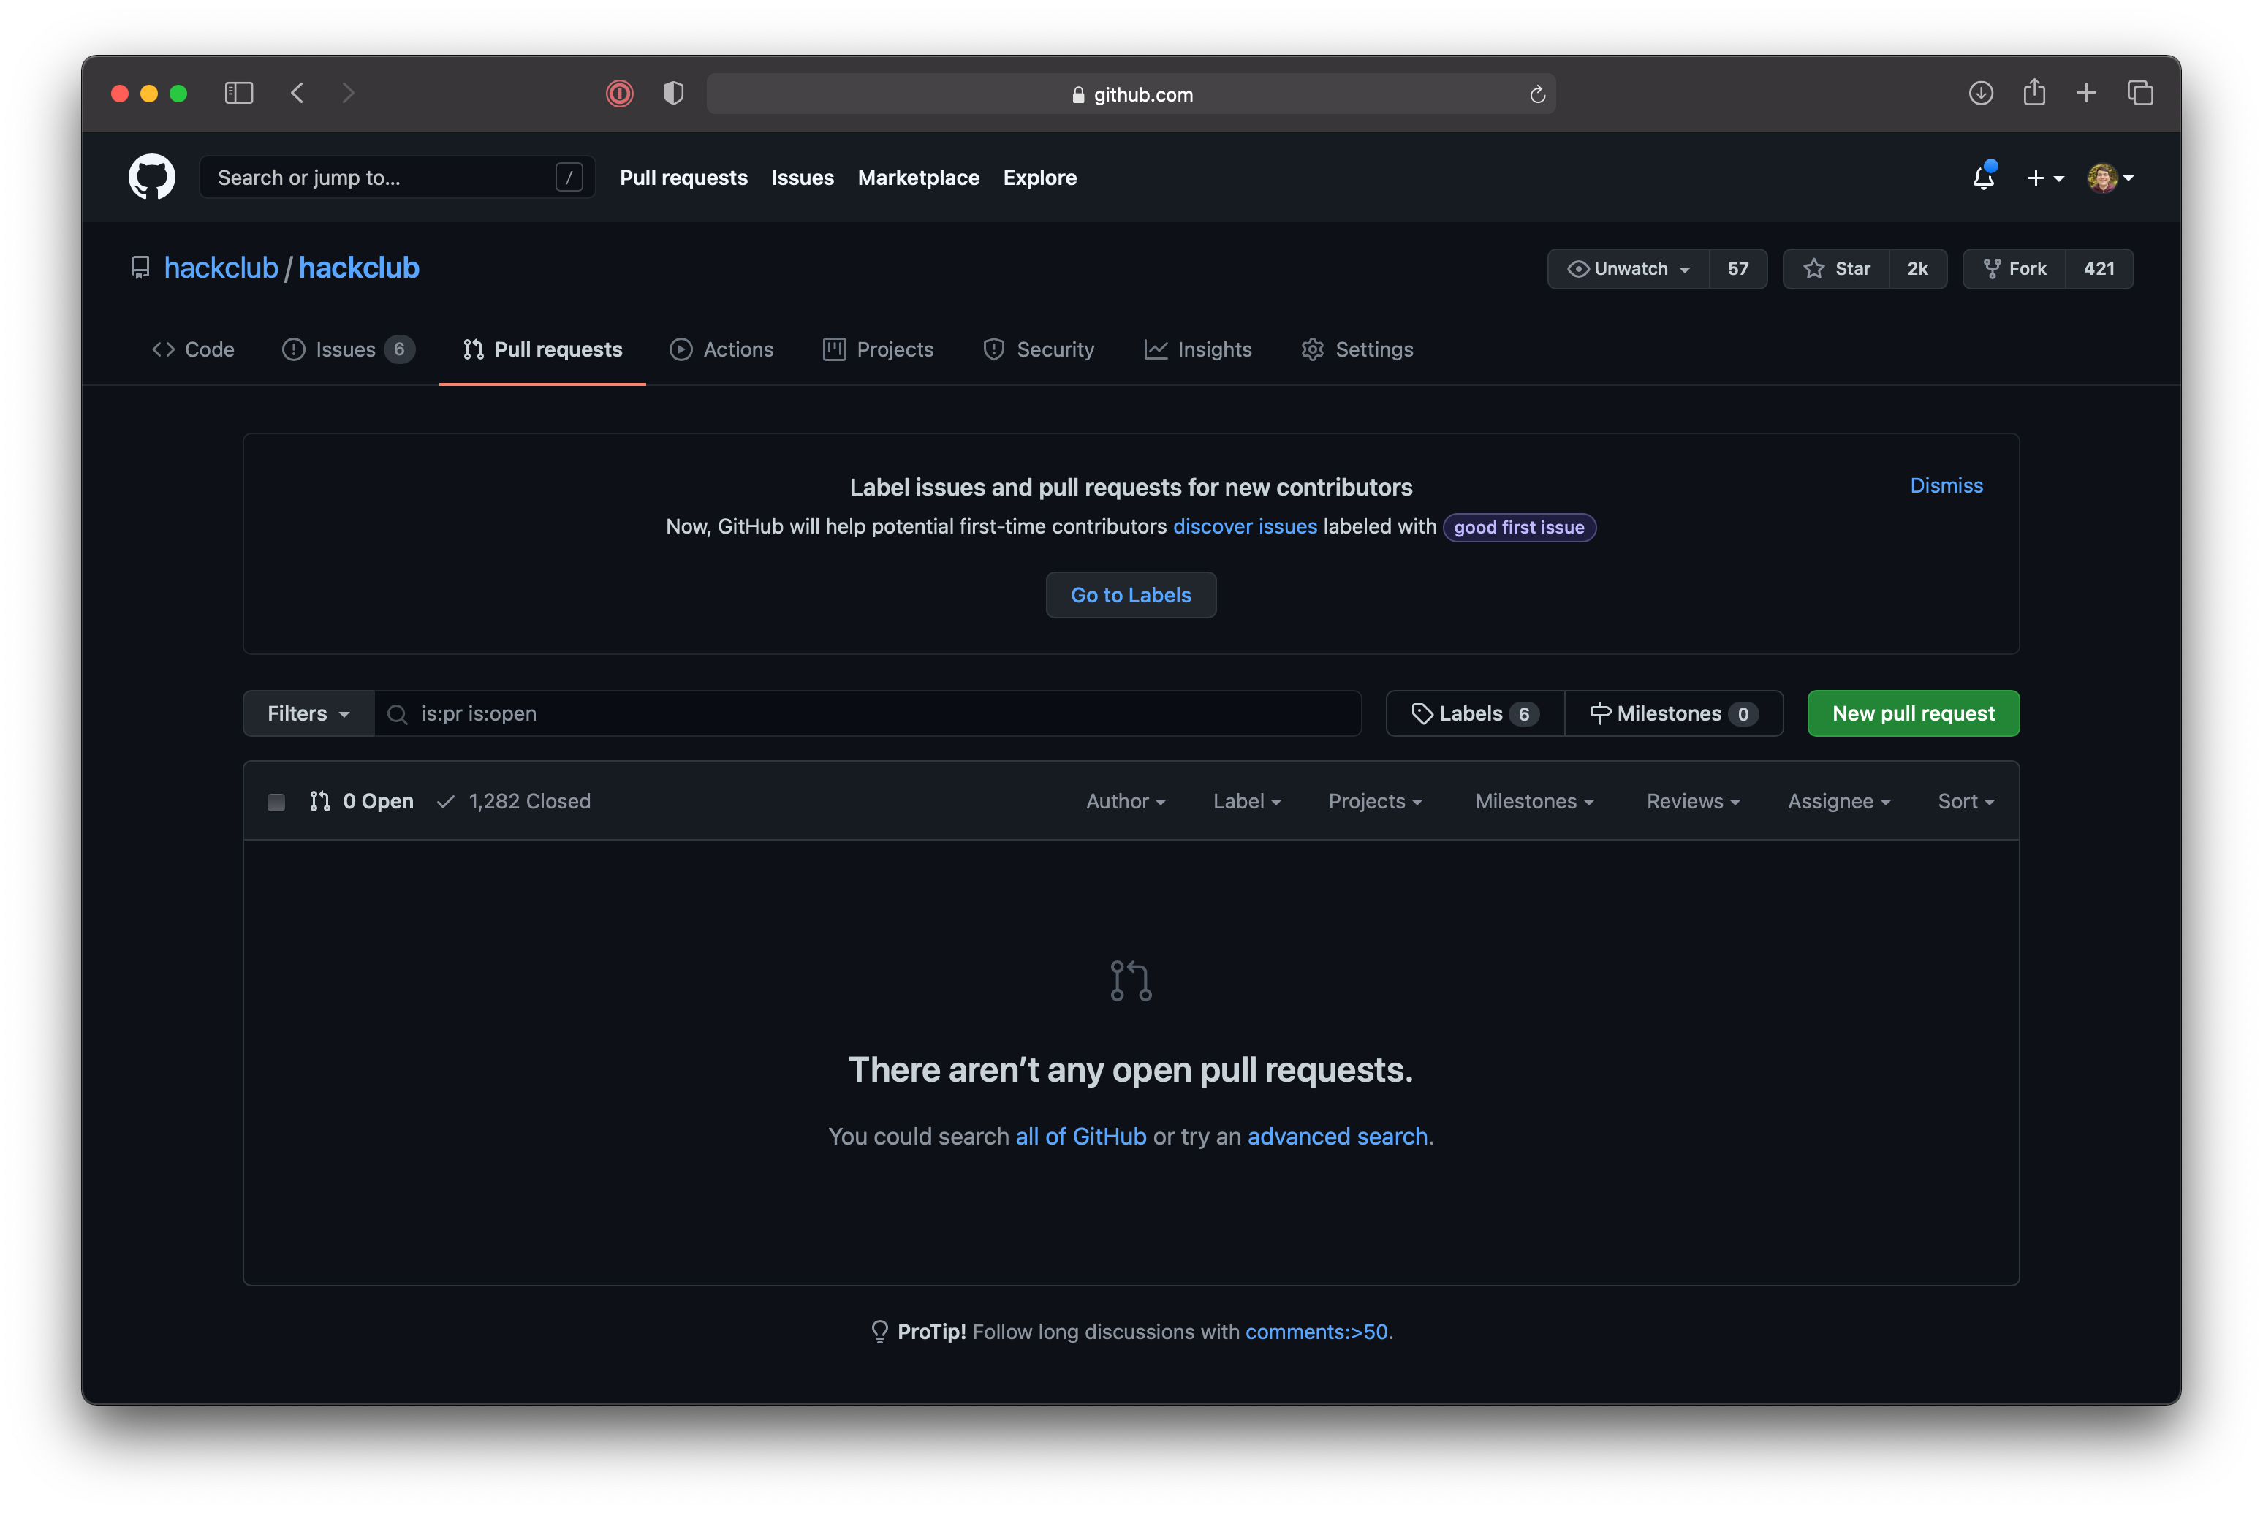Expand the Author filter dropdown

pos(1126,801)
